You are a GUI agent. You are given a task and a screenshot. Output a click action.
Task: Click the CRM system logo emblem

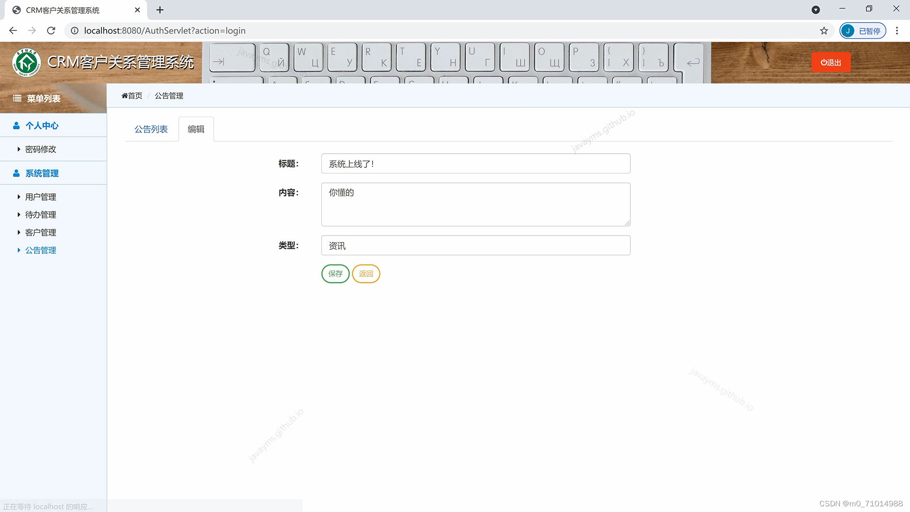[27, 63]
